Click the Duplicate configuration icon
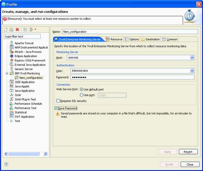This screenshot has height=171, width=203. 11,29
